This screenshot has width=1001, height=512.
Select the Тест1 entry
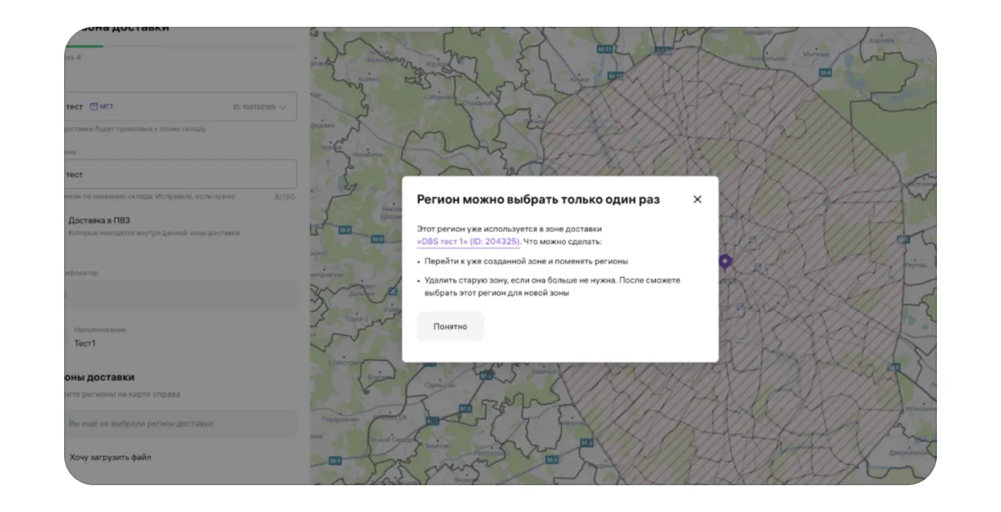[85, 343]
